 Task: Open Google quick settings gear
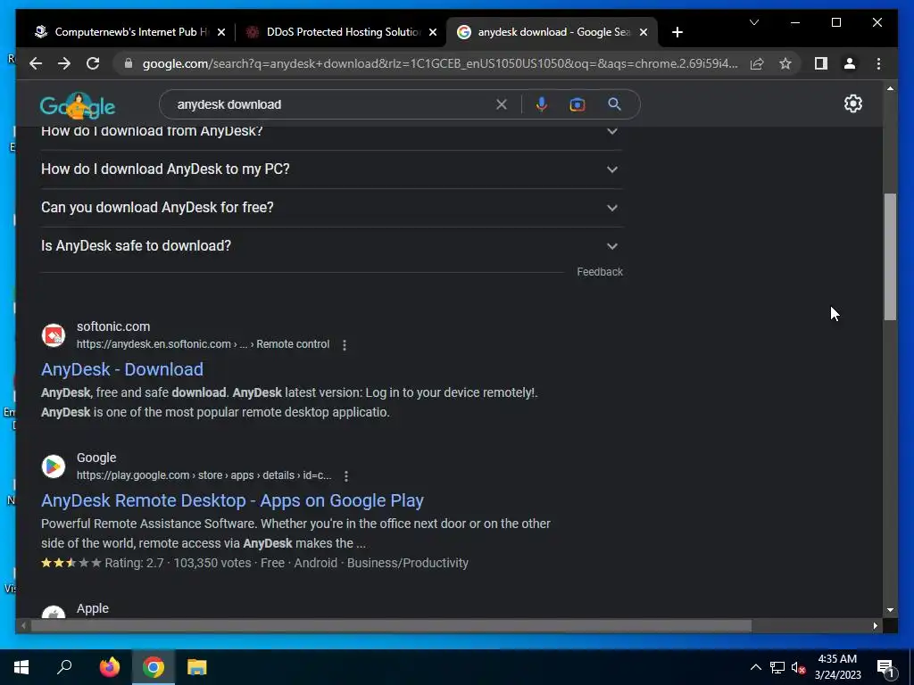852,103
